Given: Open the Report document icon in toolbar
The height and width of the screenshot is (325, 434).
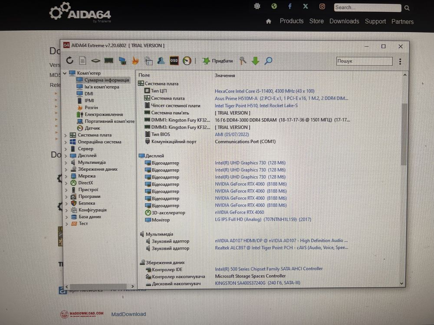Looking at the screenshot, I should click(82, 61).
